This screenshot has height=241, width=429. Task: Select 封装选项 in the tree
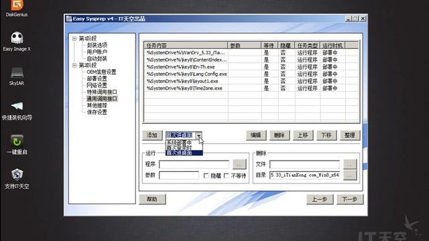pyautogui.click(x=97, y=45)
